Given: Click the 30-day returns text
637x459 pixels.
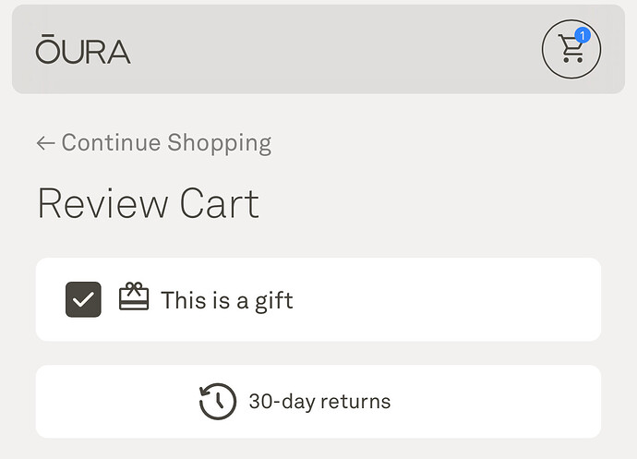Looking at the screenshot, I should (319, 402).
